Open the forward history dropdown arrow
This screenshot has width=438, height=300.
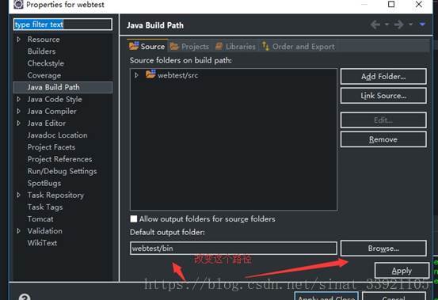pos(410,25)
